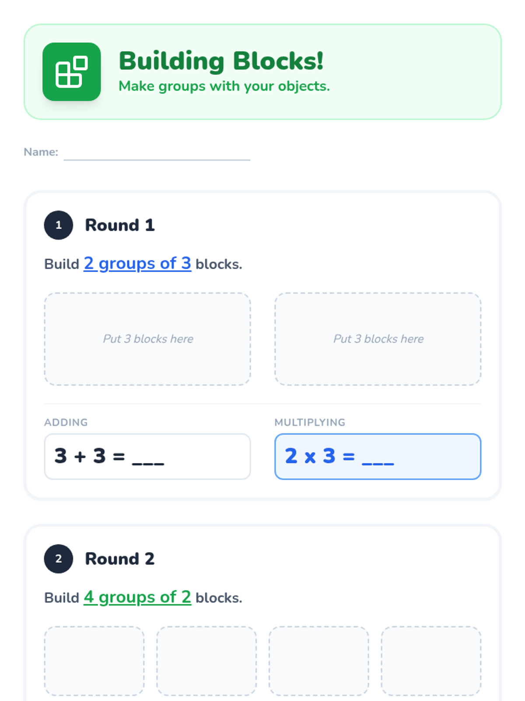Click the ADDING label
This screenshot has width=525, height=701.
[66, 422]
